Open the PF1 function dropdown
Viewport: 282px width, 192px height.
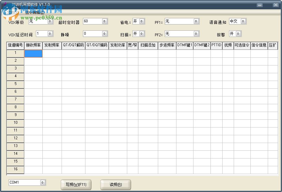(x=196, y=21)
